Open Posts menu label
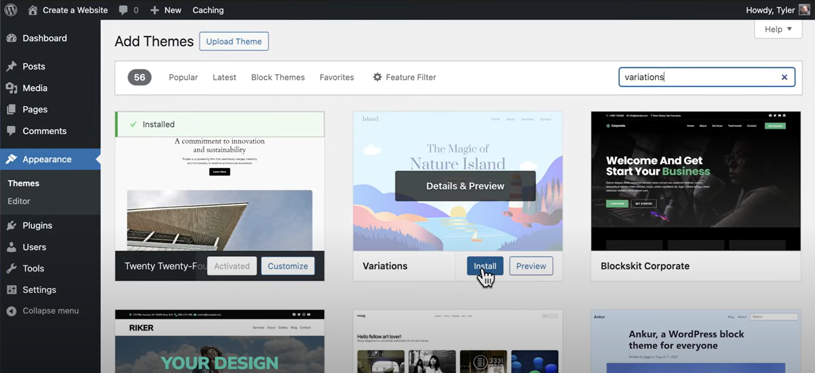Image resolution: width=815 pixels, height=373 pixels. pos(34,66)
